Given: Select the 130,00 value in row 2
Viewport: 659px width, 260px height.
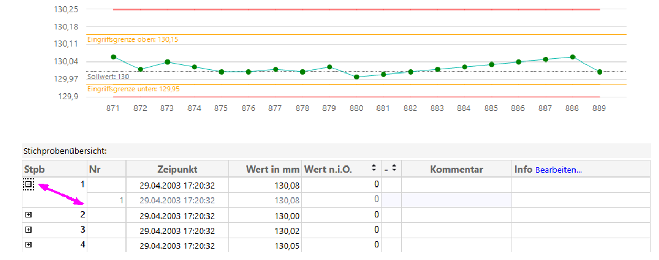Looking at the screenshot, I should coord(287,216).
